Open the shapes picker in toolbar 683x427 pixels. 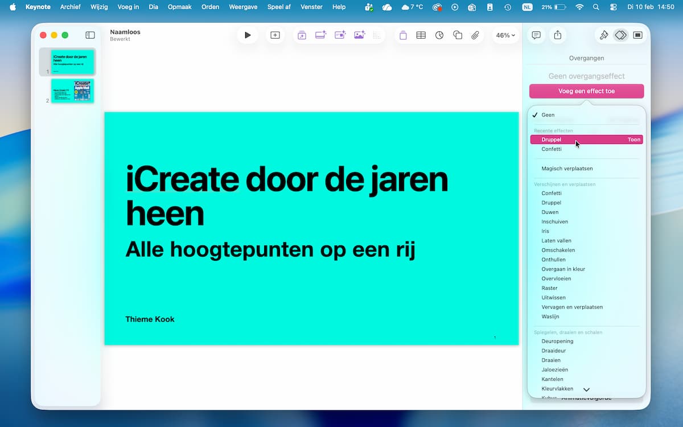458,35
